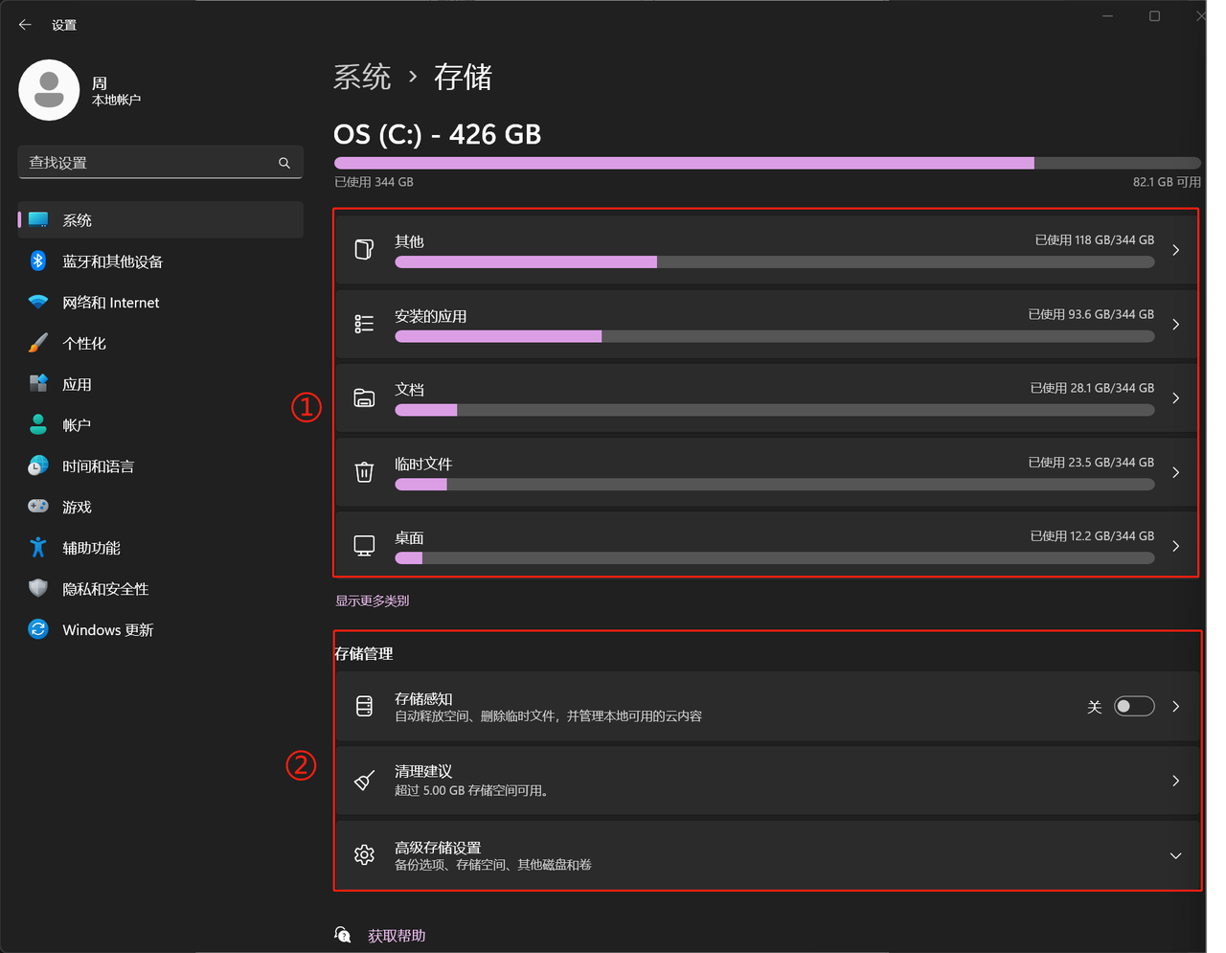Click the Wi-Fi icon next to 网络和 Internet
Viewport: 1226px width, 953px height.
[x=38, y=302]
